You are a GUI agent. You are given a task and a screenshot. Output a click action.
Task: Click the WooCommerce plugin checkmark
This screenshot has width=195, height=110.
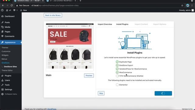pos(117,72)
